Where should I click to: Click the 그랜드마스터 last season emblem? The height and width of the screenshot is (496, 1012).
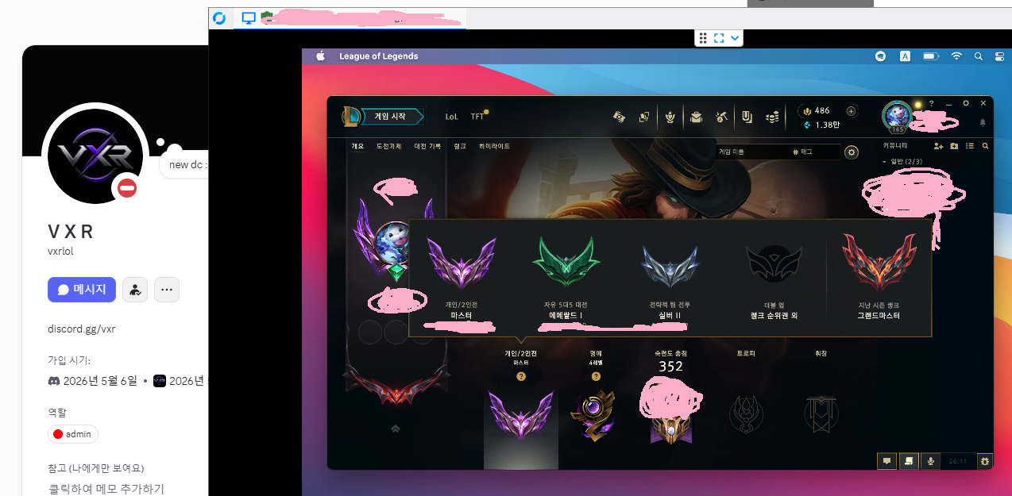(879, 263)
